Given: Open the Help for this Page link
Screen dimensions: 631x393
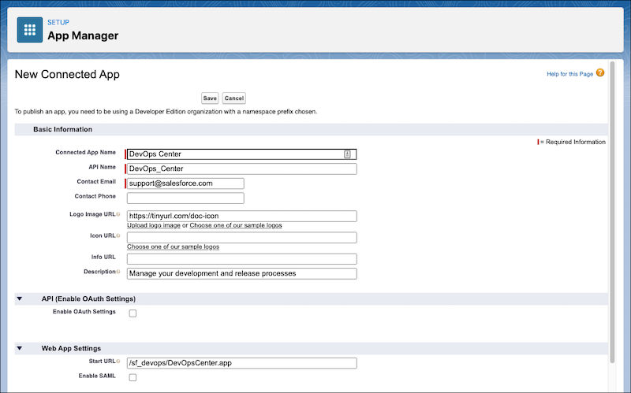Looking at the screenshot, I should pyautogui.click(x=569, y=74).
